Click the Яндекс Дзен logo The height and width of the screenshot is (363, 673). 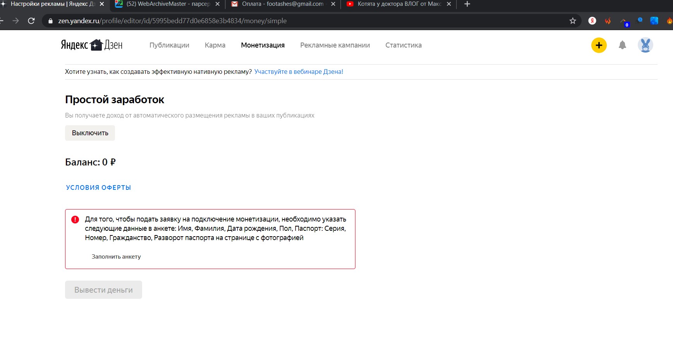[x=92, y=45]
